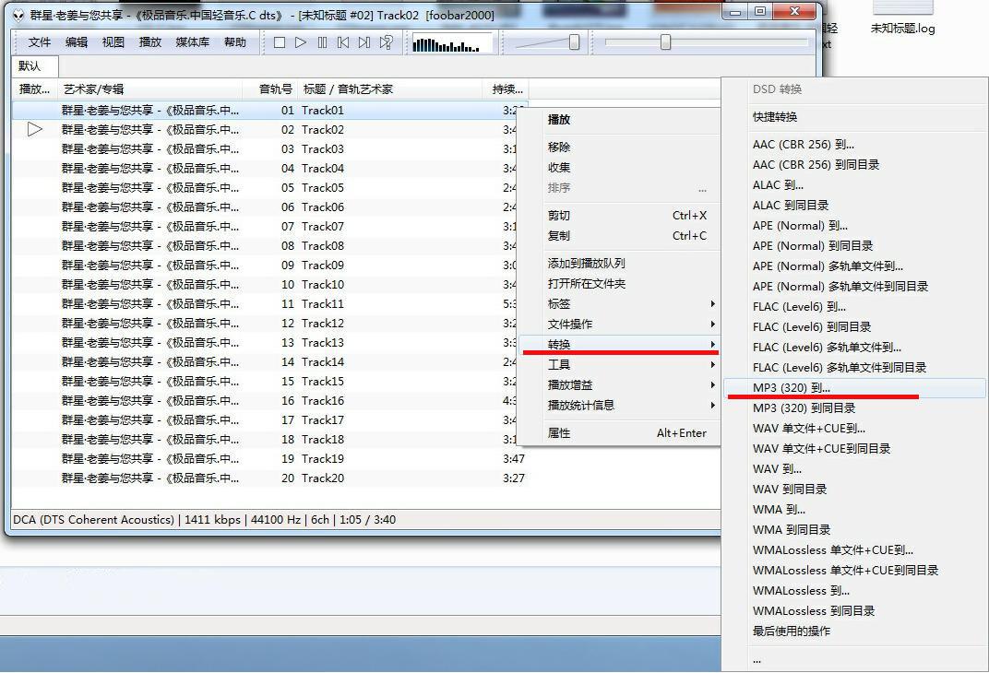
Task: Open the 编辑 menu
Action: coord(77,42)
